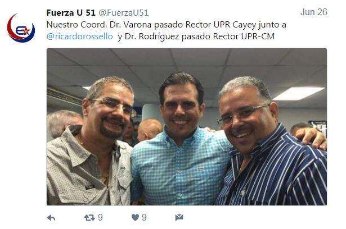
Task: Click the reply arrow icon
Action: tap(51, 218)
